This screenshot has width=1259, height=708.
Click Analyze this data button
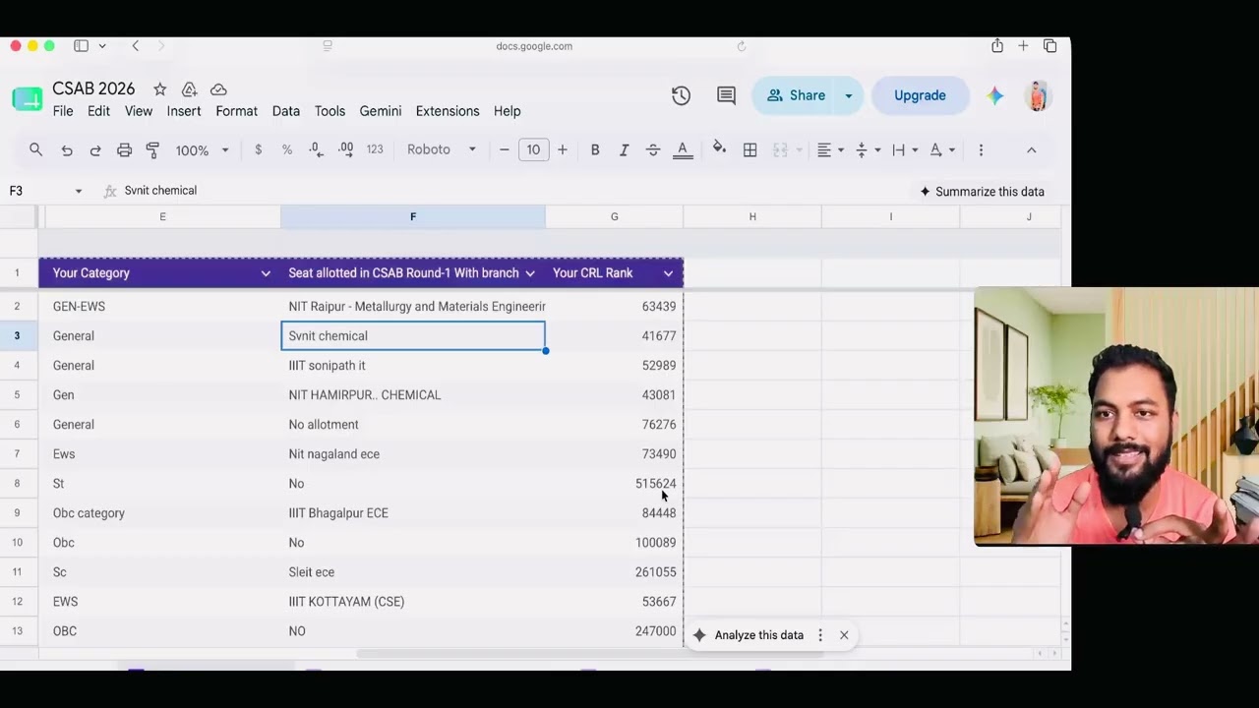pos(749,635)
